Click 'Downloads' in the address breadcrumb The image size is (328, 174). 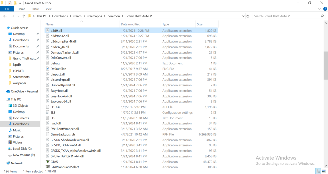60,16
